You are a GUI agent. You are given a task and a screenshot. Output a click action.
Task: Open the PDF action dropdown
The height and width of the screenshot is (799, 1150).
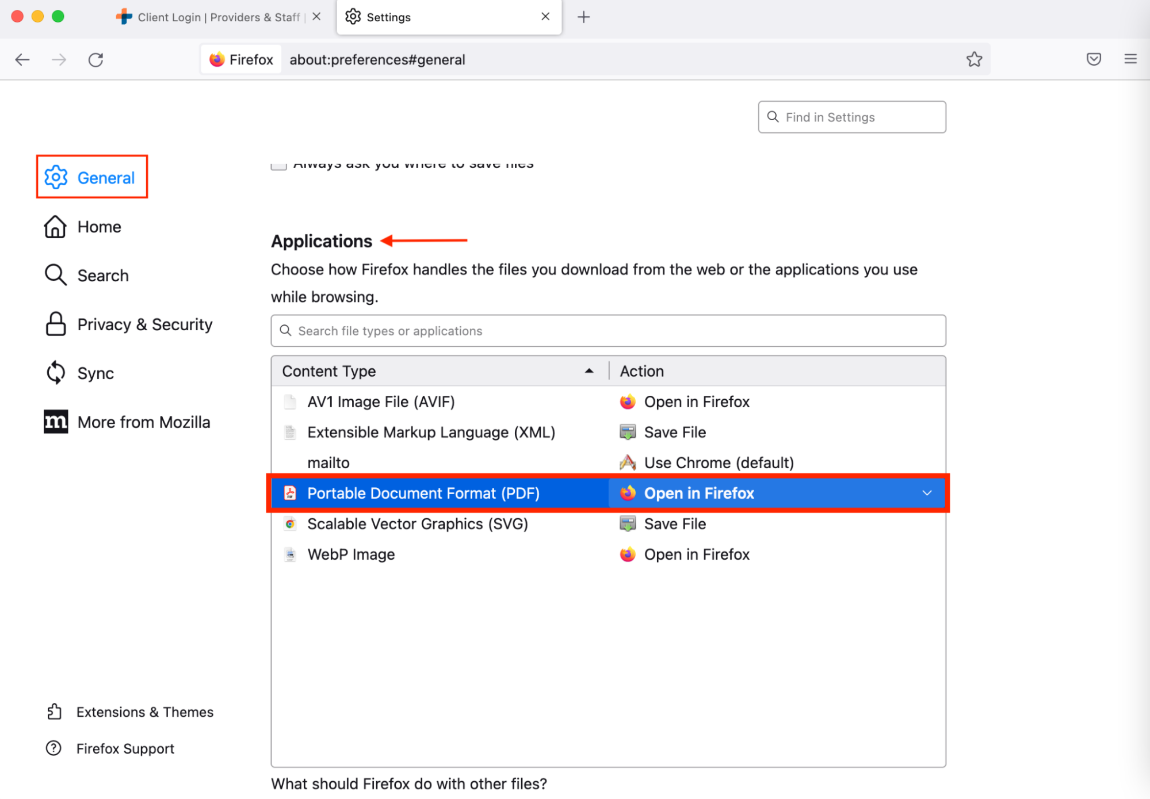pyautogui.click(x=926, y=493)
